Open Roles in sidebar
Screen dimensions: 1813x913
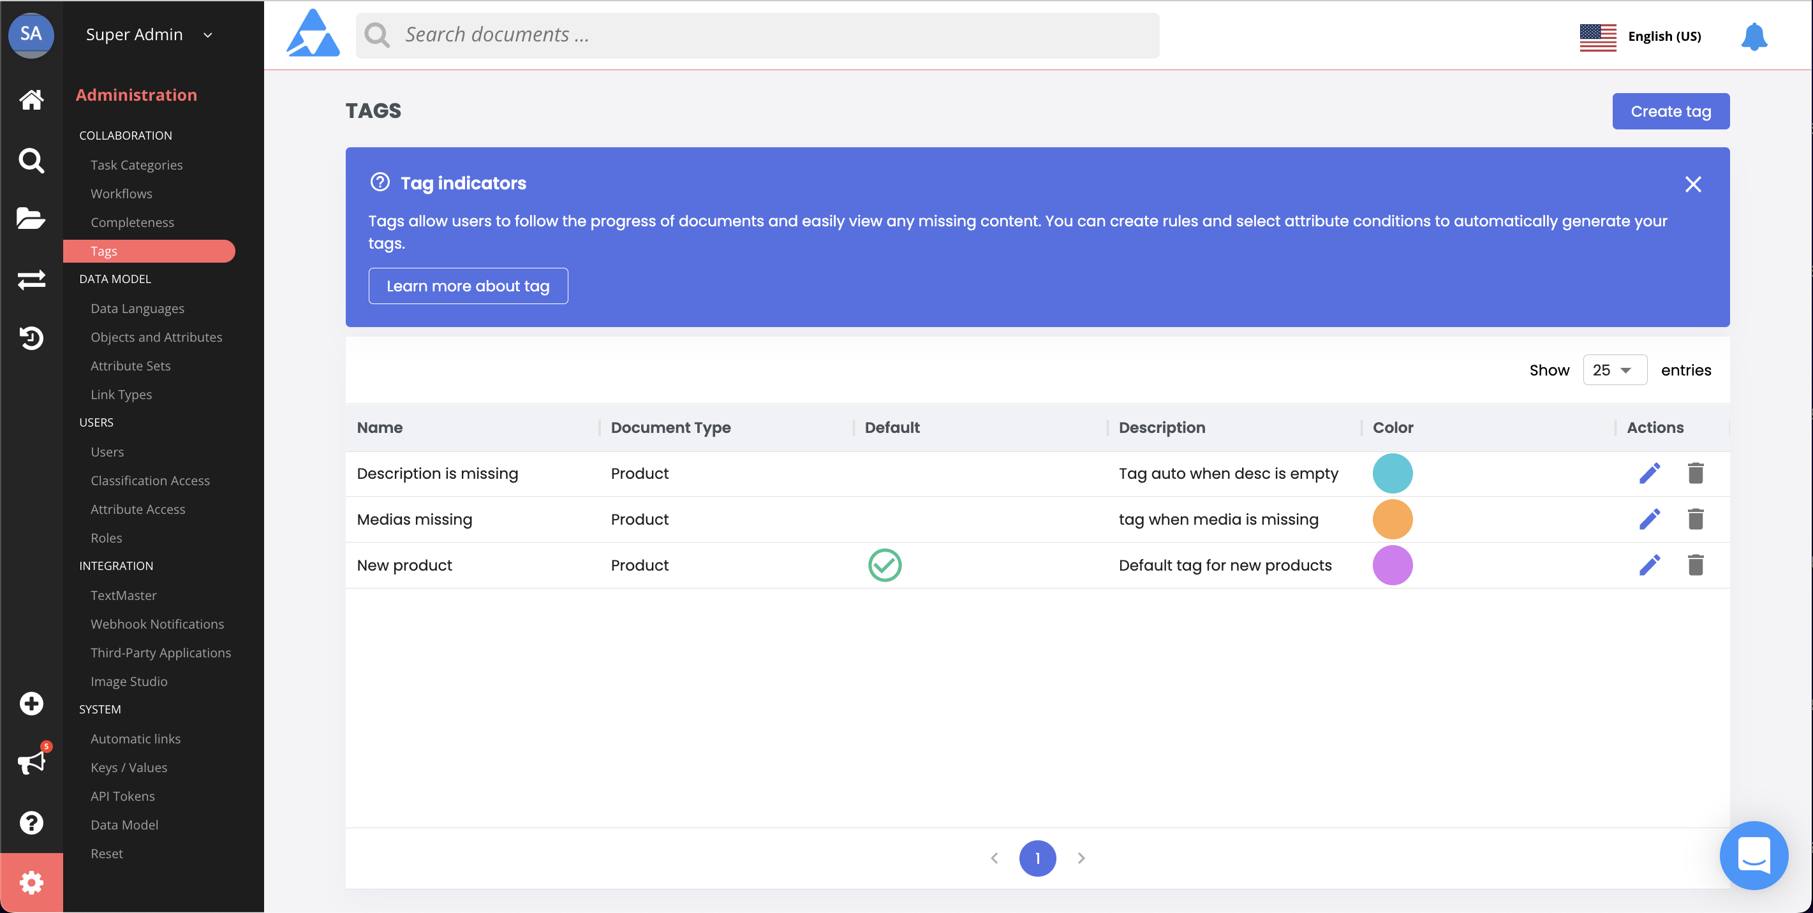[107, 538]
